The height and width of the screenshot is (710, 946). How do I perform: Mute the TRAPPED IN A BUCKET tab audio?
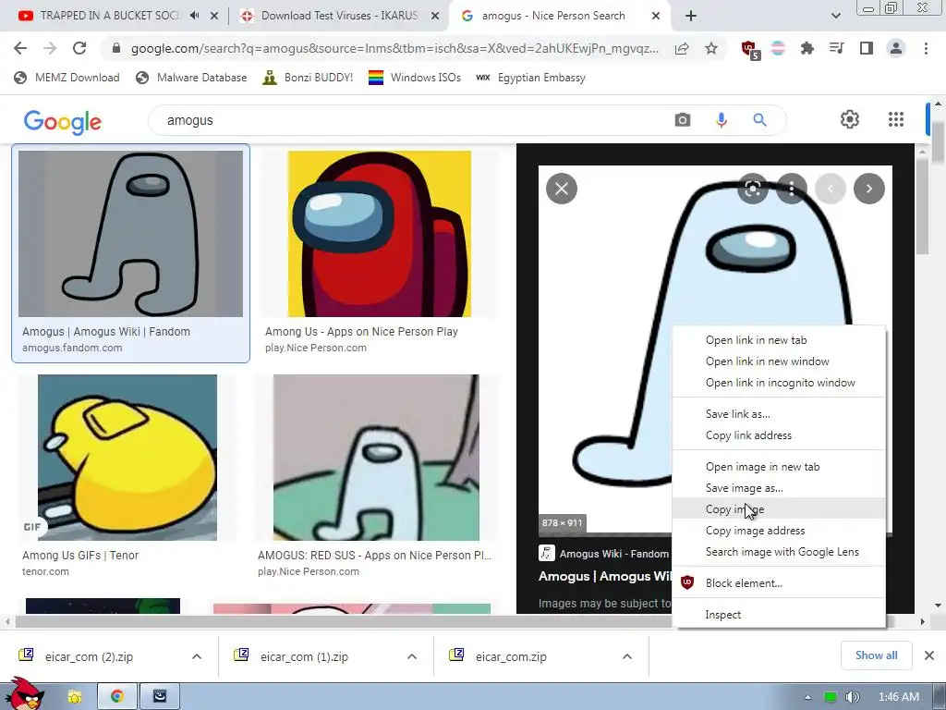(x=194, y=16)
